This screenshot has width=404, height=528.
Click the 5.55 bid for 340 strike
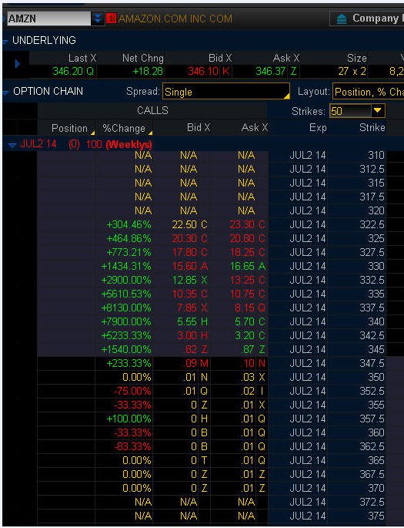pyautogui.click(x=186, y=322)
